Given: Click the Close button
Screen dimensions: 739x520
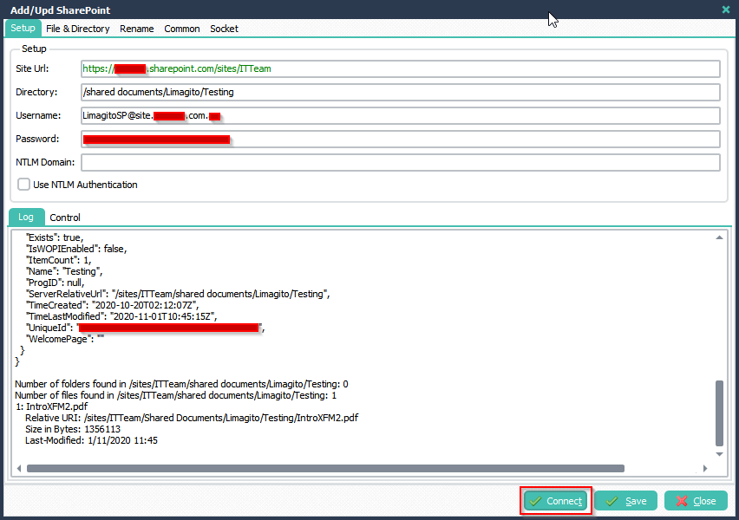Looking at the screenshot, I should (696, 501).
